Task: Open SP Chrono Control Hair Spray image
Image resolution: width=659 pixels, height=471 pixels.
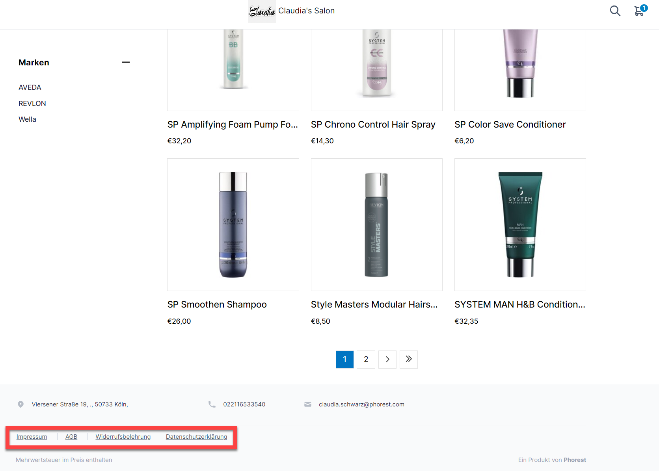Action: click(376, 70)
